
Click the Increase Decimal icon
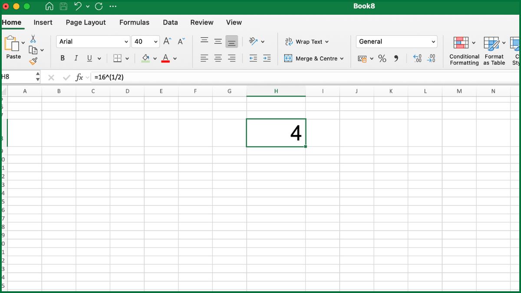[x=417, y=59]
